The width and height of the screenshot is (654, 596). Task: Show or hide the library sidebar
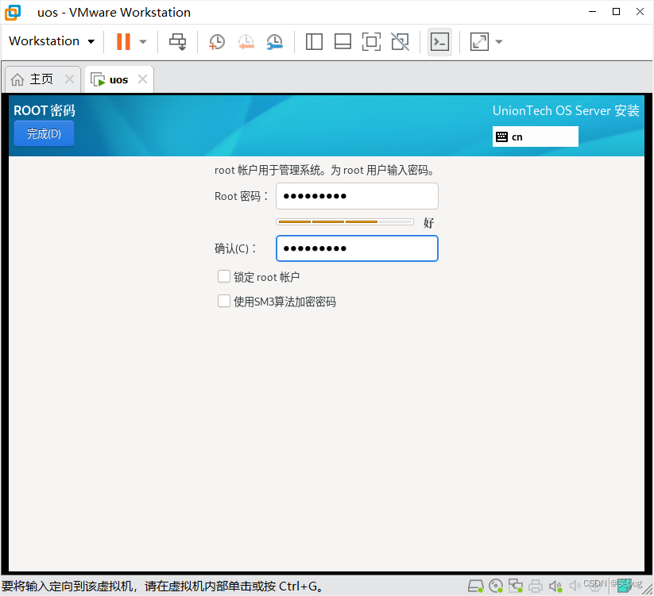tap(314, 41)
